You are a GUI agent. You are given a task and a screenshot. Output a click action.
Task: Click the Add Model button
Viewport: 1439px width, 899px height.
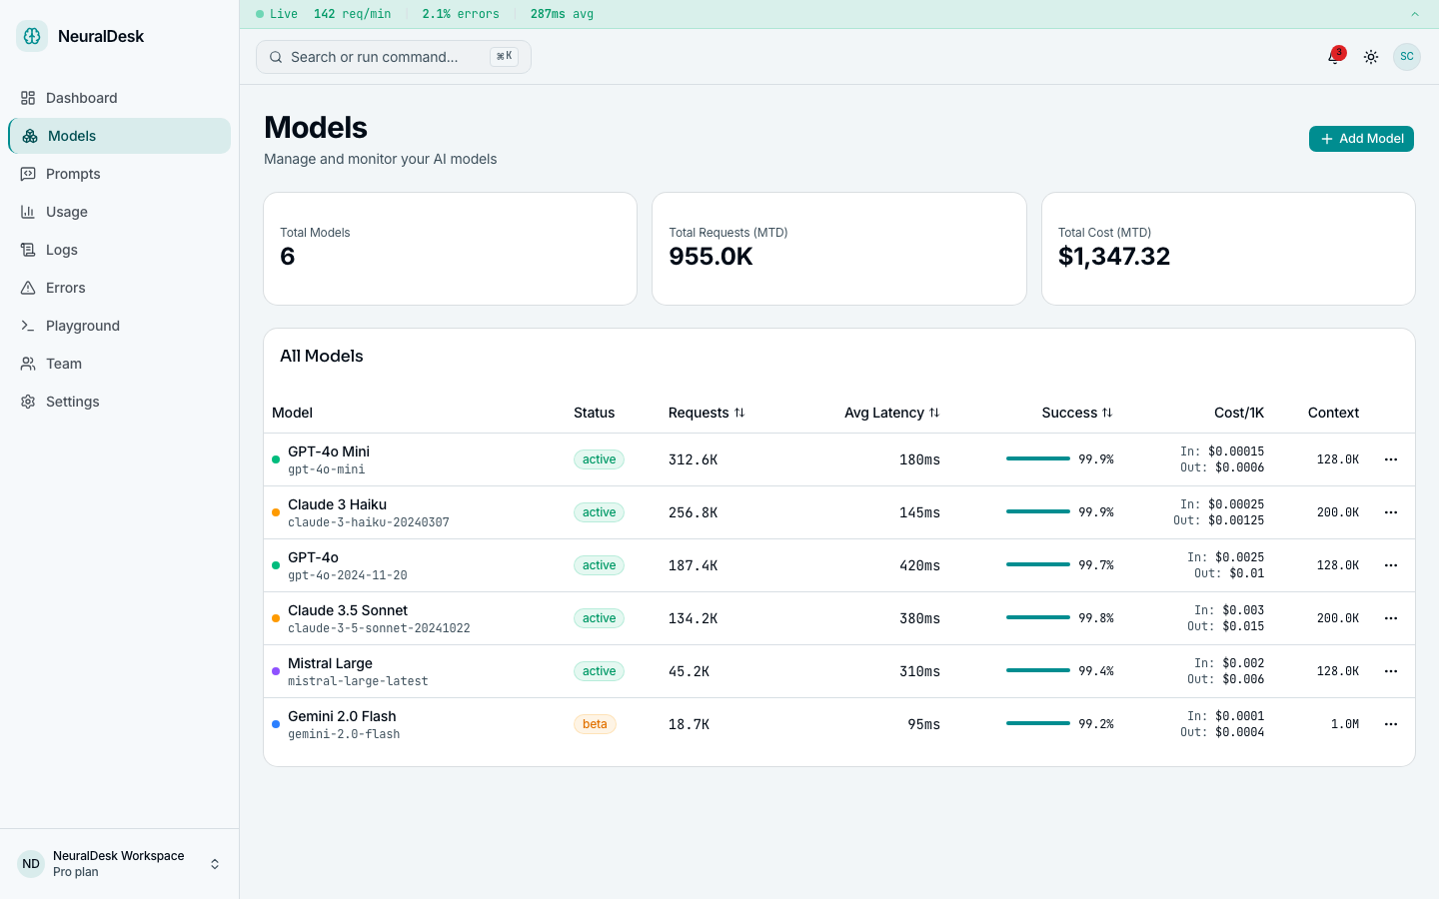click(1361, 139)
